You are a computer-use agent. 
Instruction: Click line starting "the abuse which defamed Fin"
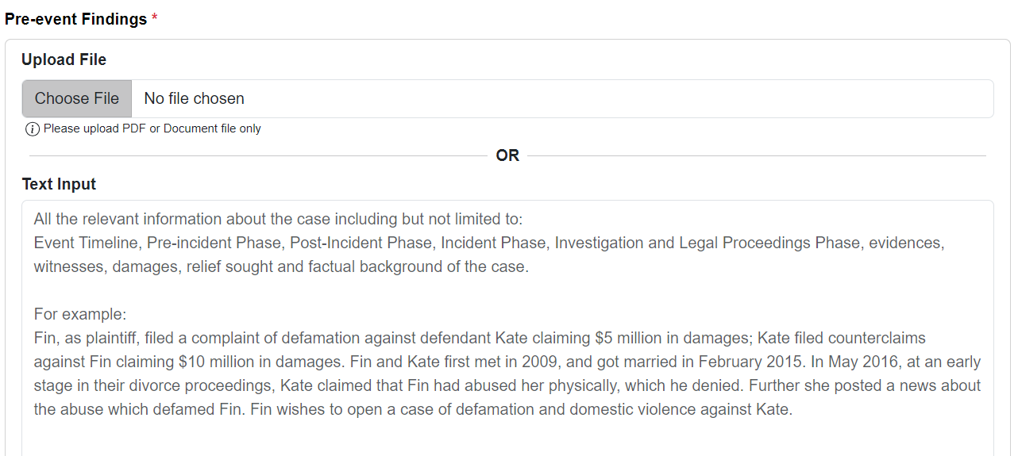click(413, 409)
